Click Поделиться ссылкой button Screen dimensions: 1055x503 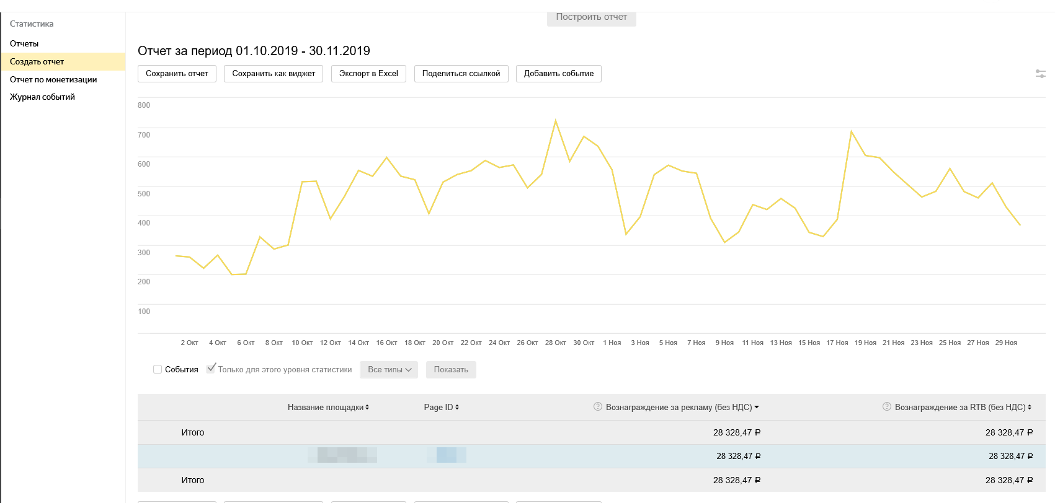click(461, 74)
